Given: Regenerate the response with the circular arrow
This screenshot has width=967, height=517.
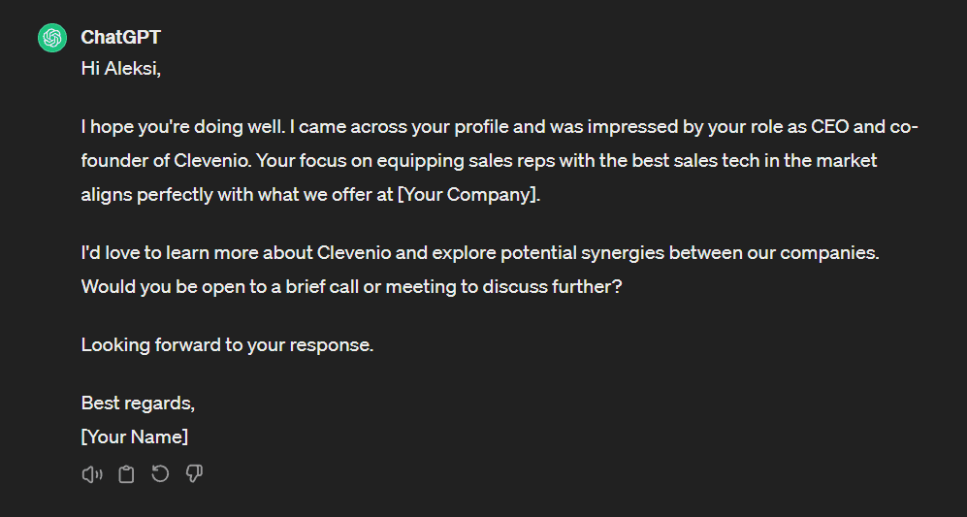Looking at the screenshot, I should click(160, 474).
